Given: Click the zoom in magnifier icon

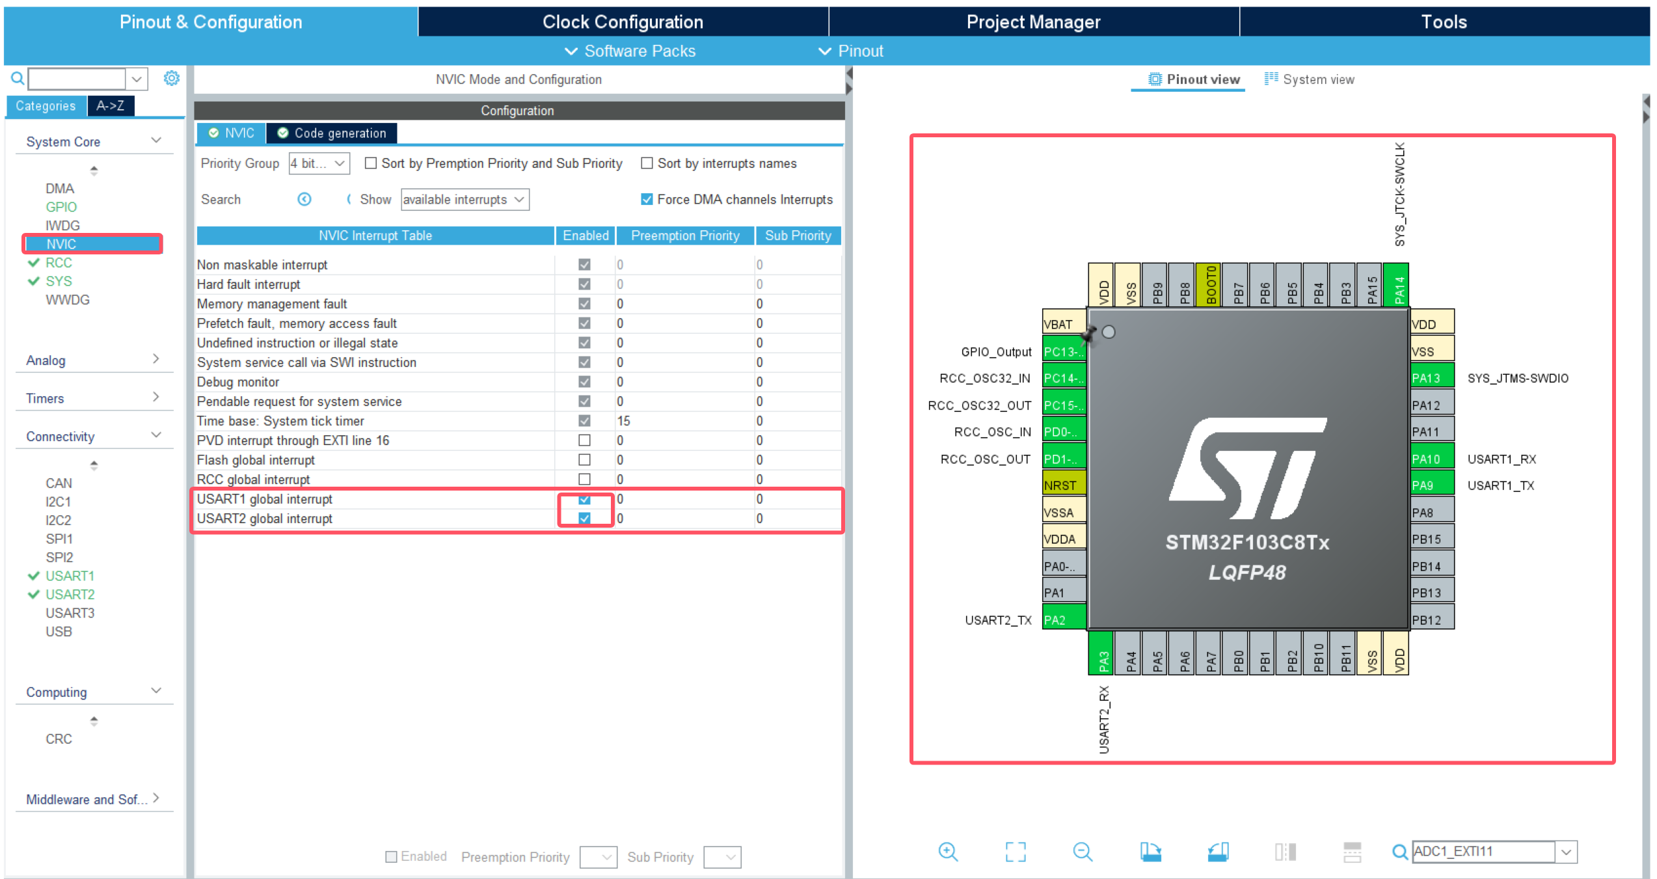Looking at the screenshot, I should pos(948,852).
